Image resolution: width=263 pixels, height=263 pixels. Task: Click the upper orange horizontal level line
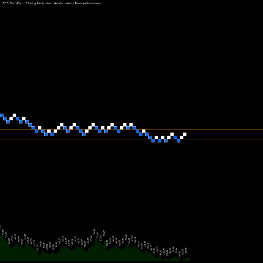click(131, 130)
